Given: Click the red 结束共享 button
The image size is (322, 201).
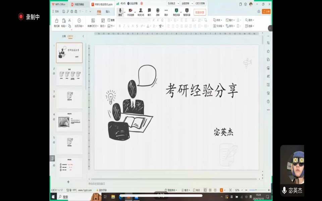Looking at the screenshot, I should (200, 12).
